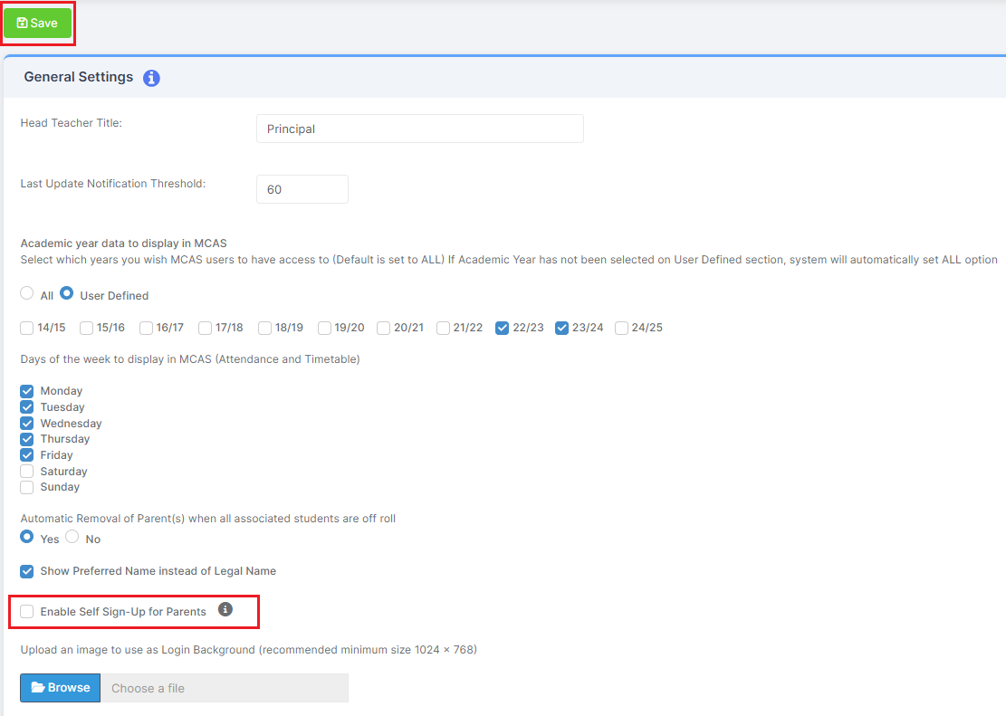Click the Choose a file field
This screenshot has width=1006, height=716.
(x=225, y=688)
